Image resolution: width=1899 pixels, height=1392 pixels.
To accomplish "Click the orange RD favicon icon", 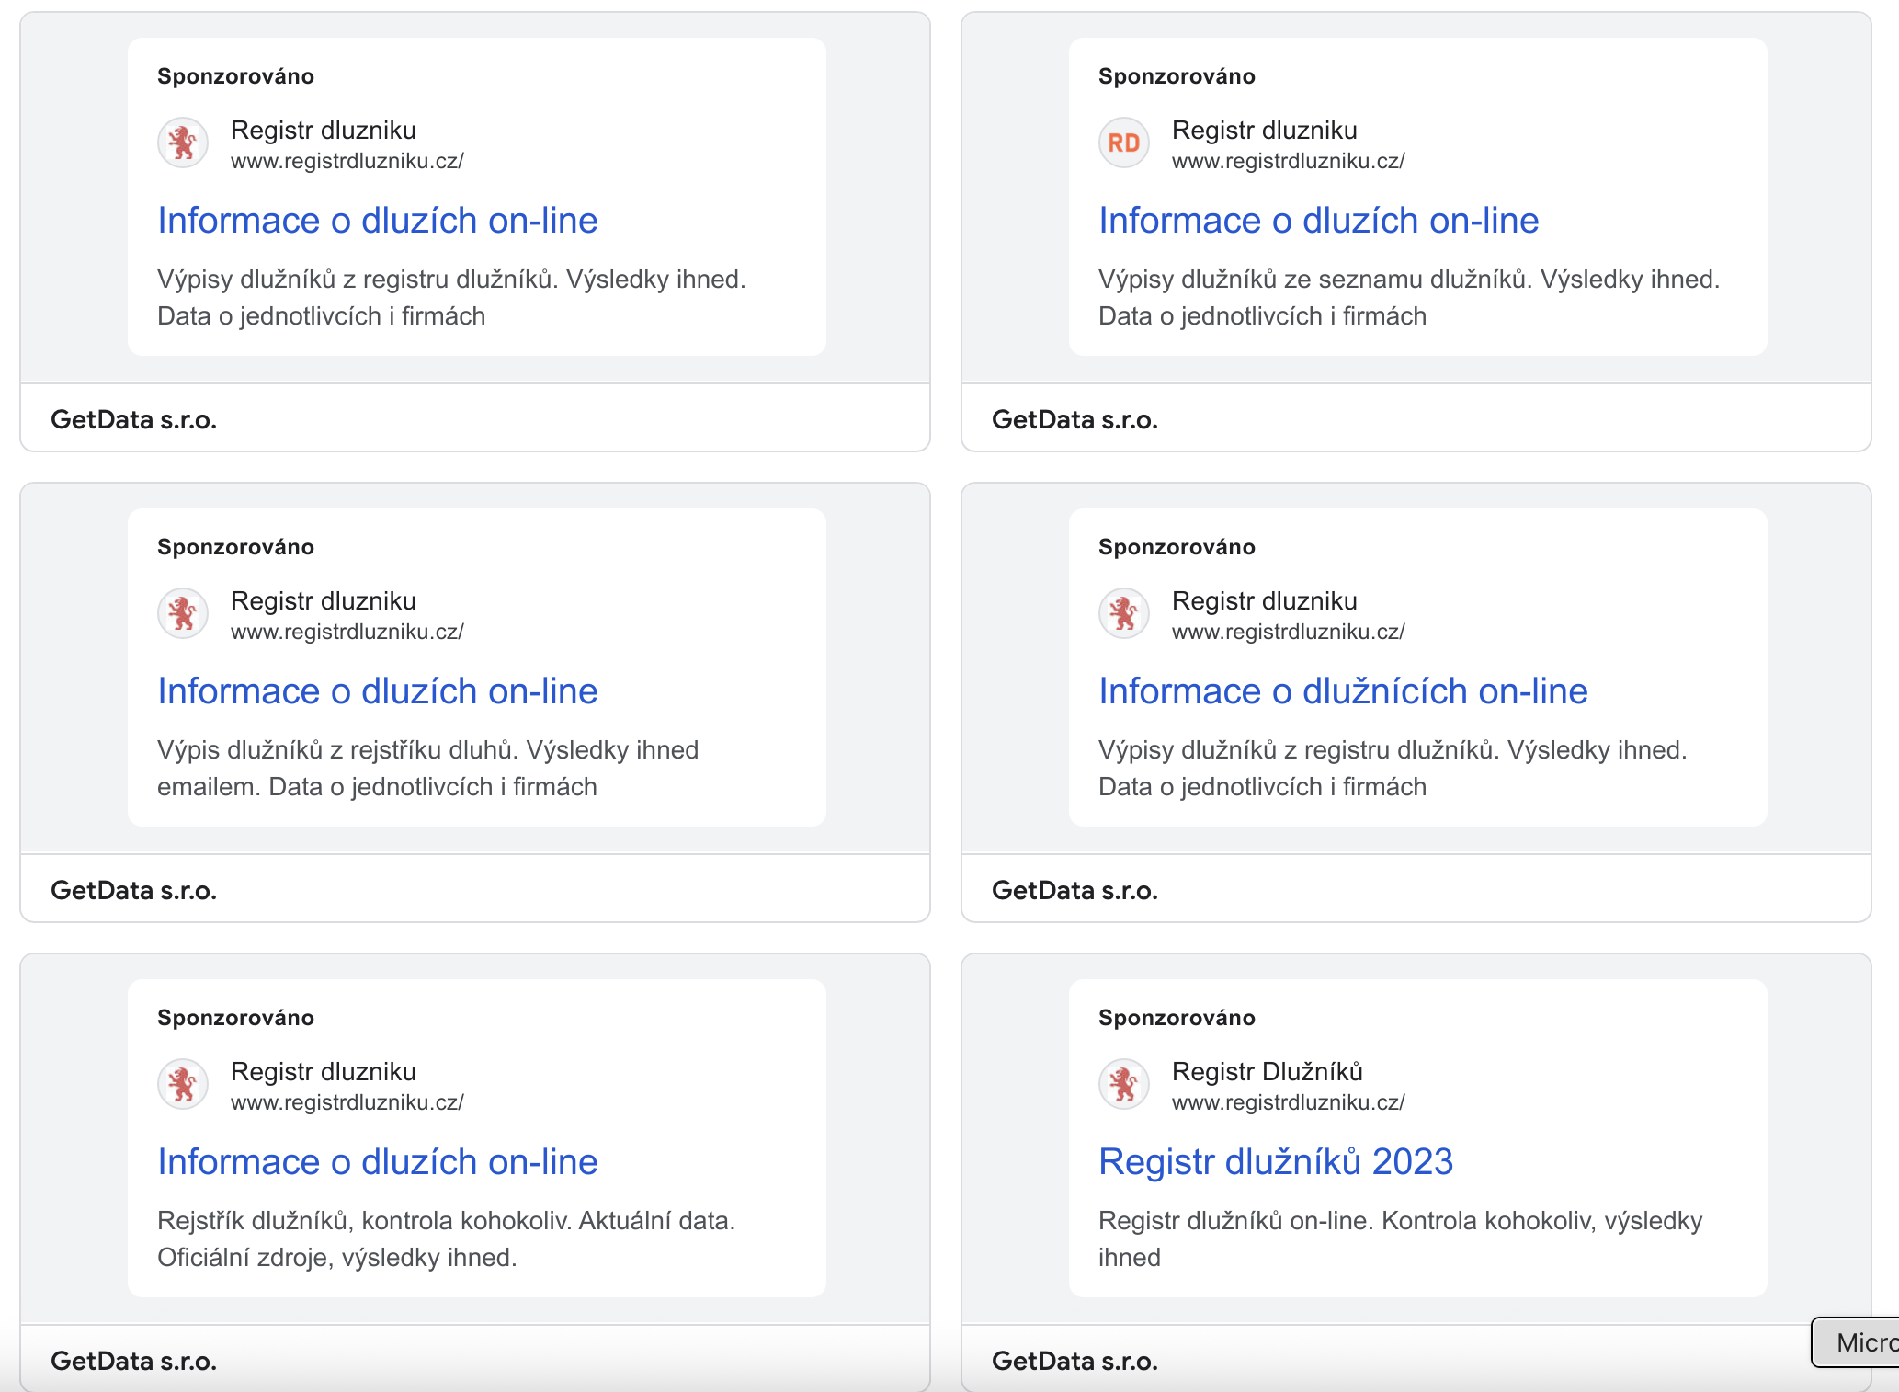I will point(1123,143).
